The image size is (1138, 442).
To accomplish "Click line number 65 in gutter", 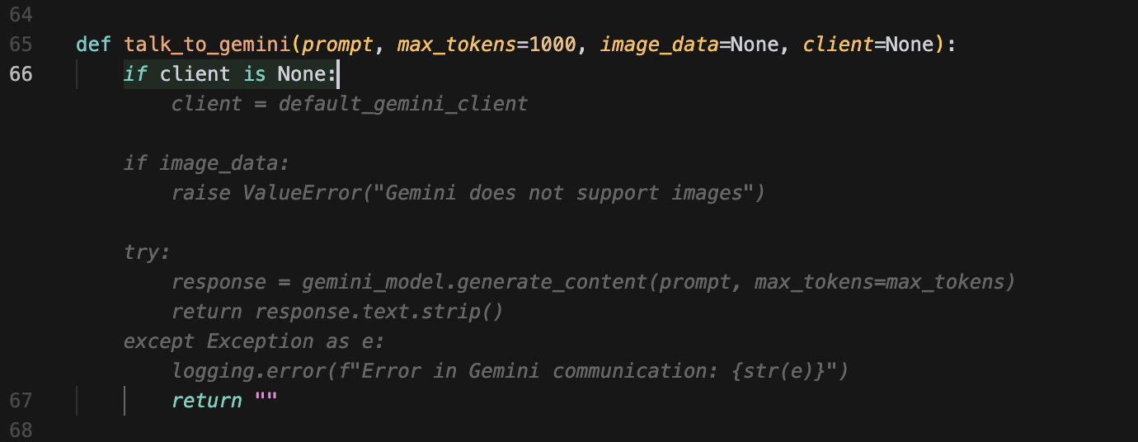I will click(x=21, y=44).
